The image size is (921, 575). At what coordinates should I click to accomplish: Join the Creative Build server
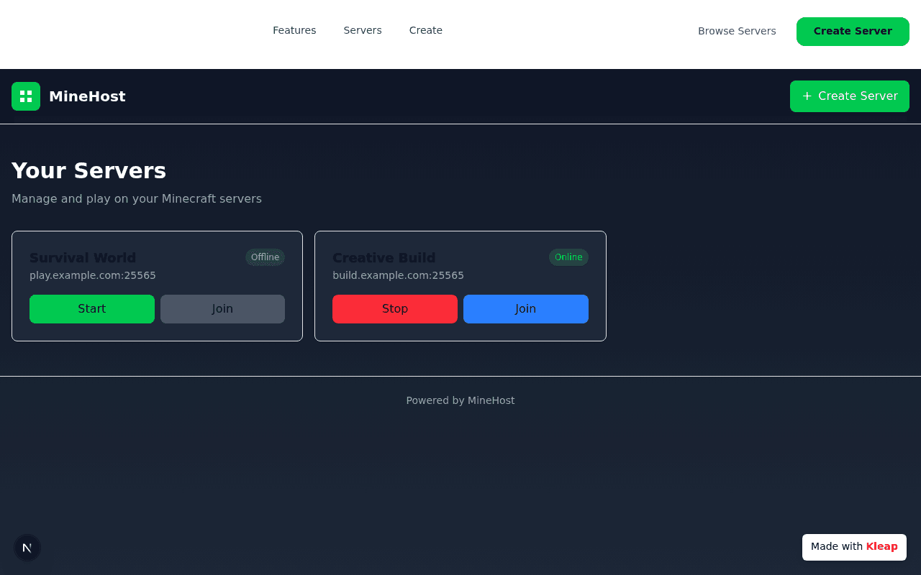pos(526,309)
